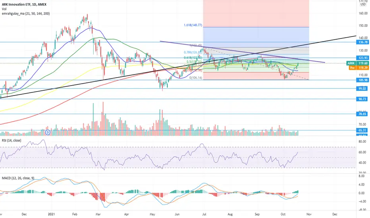Click the Nov label beside Oct
The width and height of the screenshot is (370, 218).
[x=309, y=214]
